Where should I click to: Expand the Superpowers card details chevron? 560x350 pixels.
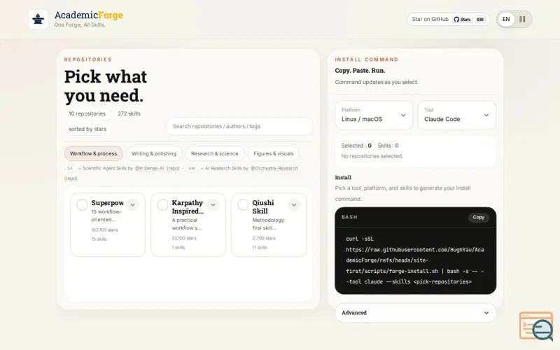click(x=132, y=204)
